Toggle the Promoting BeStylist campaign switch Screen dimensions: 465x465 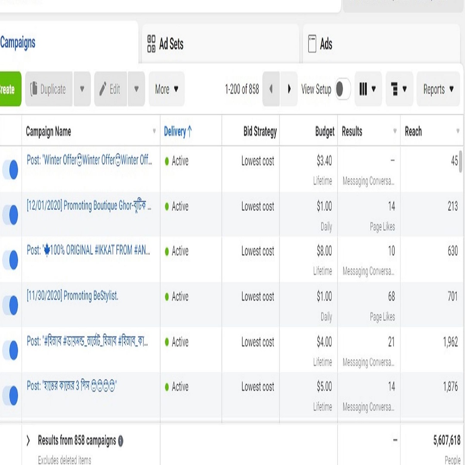coord(10,305)
